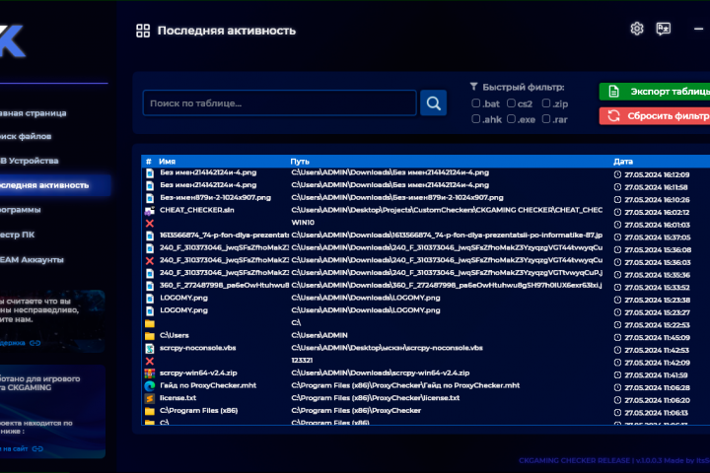The width and height of the screenshot is (710, 473).
Task: Open the Программы sidebar item
Action: (20, 210)
